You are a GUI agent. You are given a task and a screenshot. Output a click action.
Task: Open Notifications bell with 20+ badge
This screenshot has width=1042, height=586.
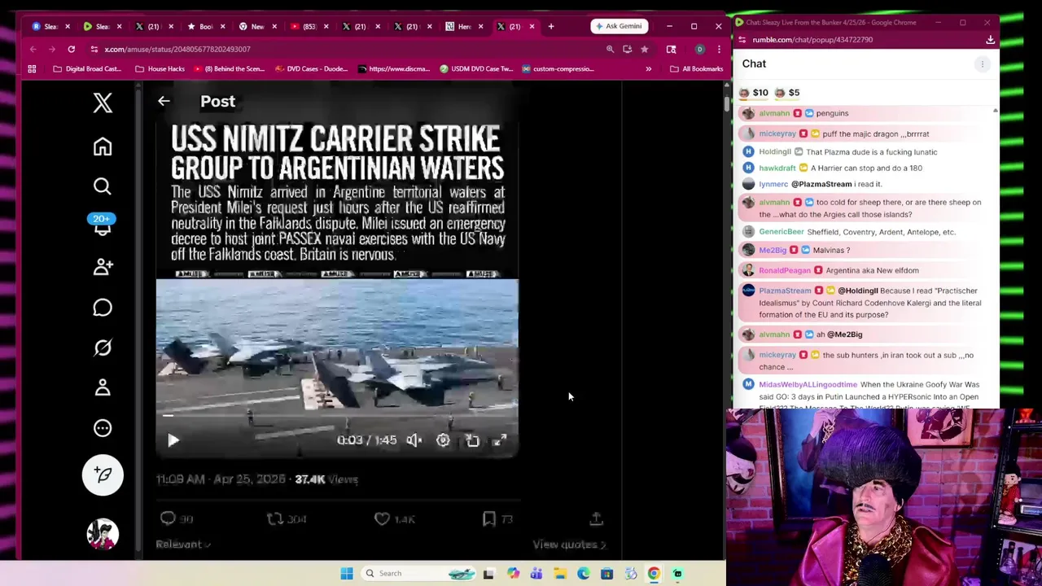point(103,225)
